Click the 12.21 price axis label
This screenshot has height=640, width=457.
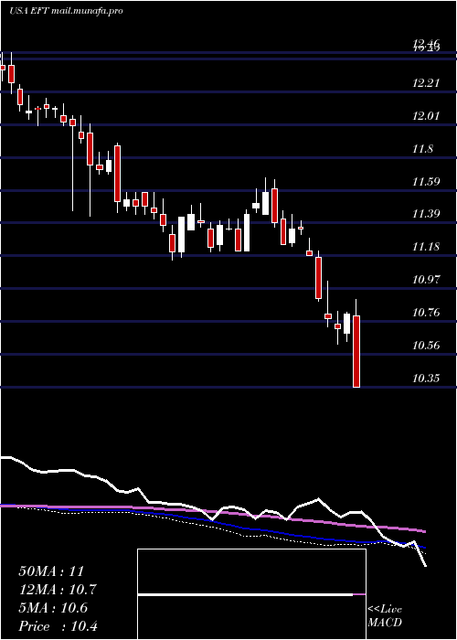[x=426, y=84]
